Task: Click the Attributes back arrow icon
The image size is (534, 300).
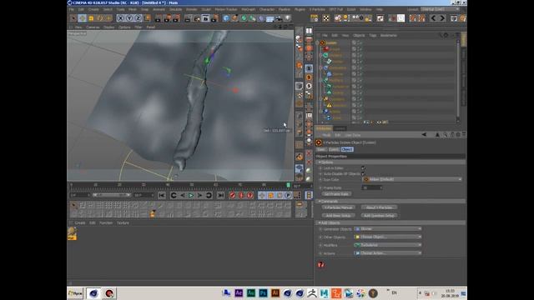Action: coord(424,135)
